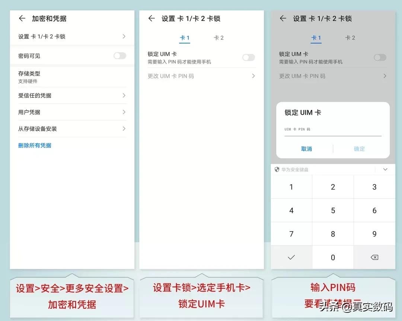The height and width of the screenshot is (321, 402).
Task: Tap the back arrow on middle 设置卡锁 screen
Action: point(151,18)
